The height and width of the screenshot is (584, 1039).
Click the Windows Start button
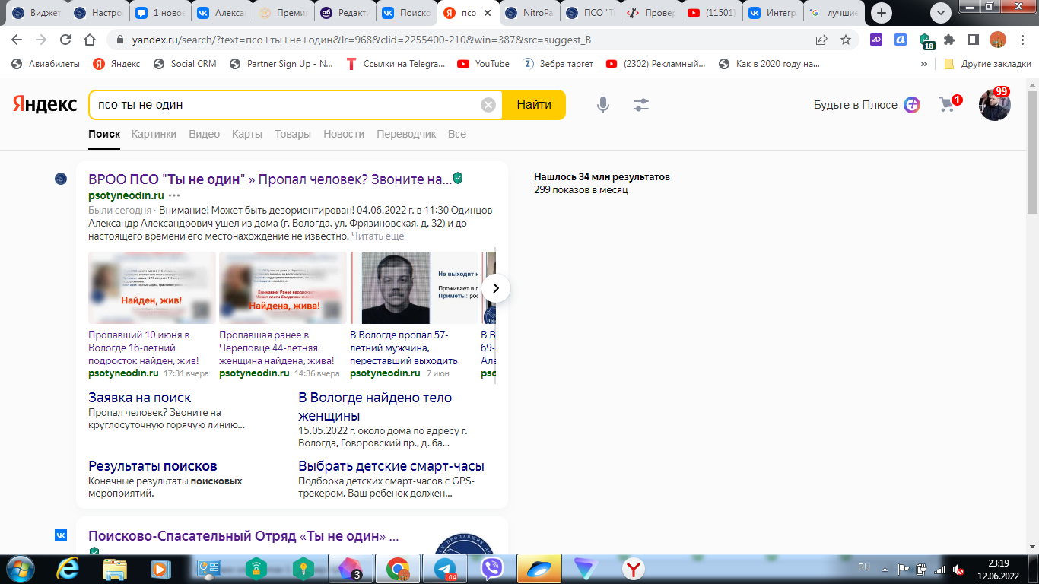pyautogui.click(x=19, y=569)
